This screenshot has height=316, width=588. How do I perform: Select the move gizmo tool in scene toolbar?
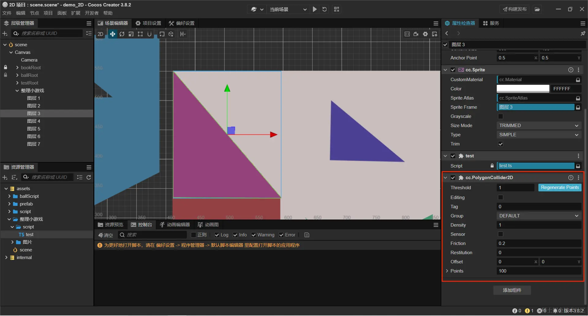(113, 34)
